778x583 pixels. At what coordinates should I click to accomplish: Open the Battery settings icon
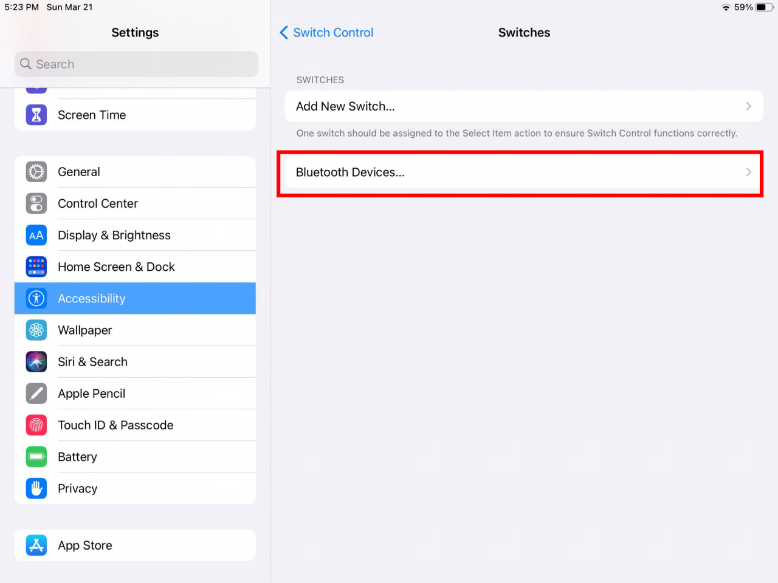36,456
